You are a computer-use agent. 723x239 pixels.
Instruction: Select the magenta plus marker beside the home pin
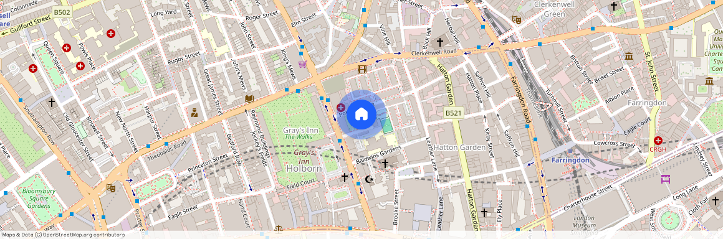341,107
